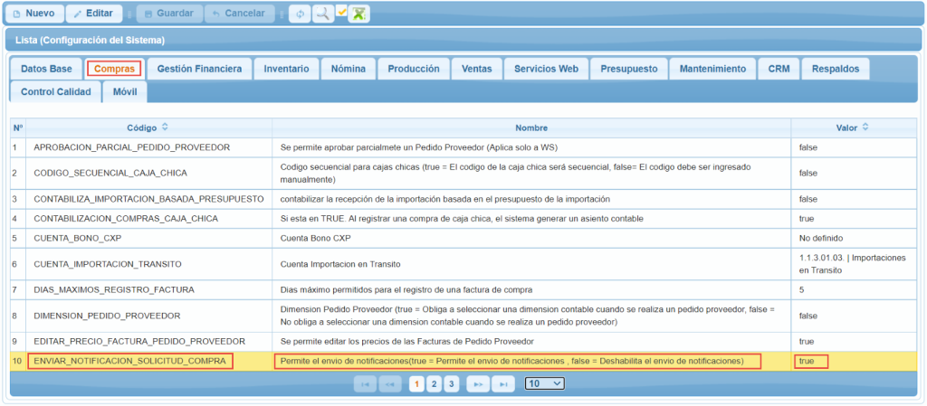Select row DIMENSION_PEDIDO_PROVEEDOR
927x406 pixels.
point(464,316)
